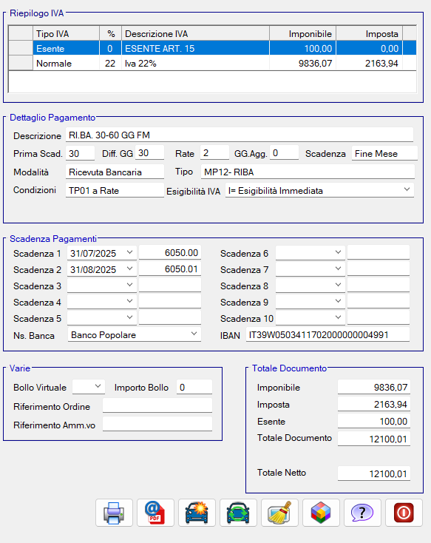Select the Esente row in Riepilogo IVA
Screen dimensions: 431x543
212,48
